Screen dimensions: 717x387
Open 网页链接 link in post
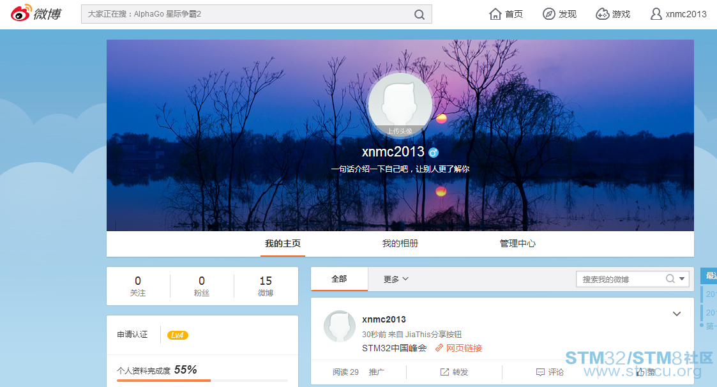[x=458, y=348]
